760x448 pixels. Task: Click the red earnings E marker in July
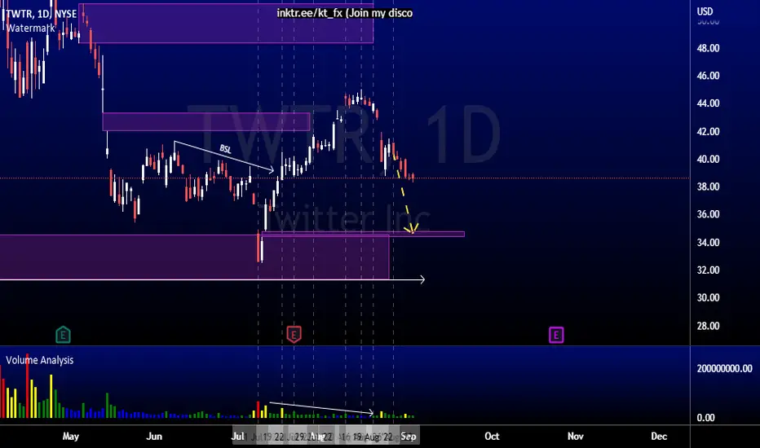point(294,335)
